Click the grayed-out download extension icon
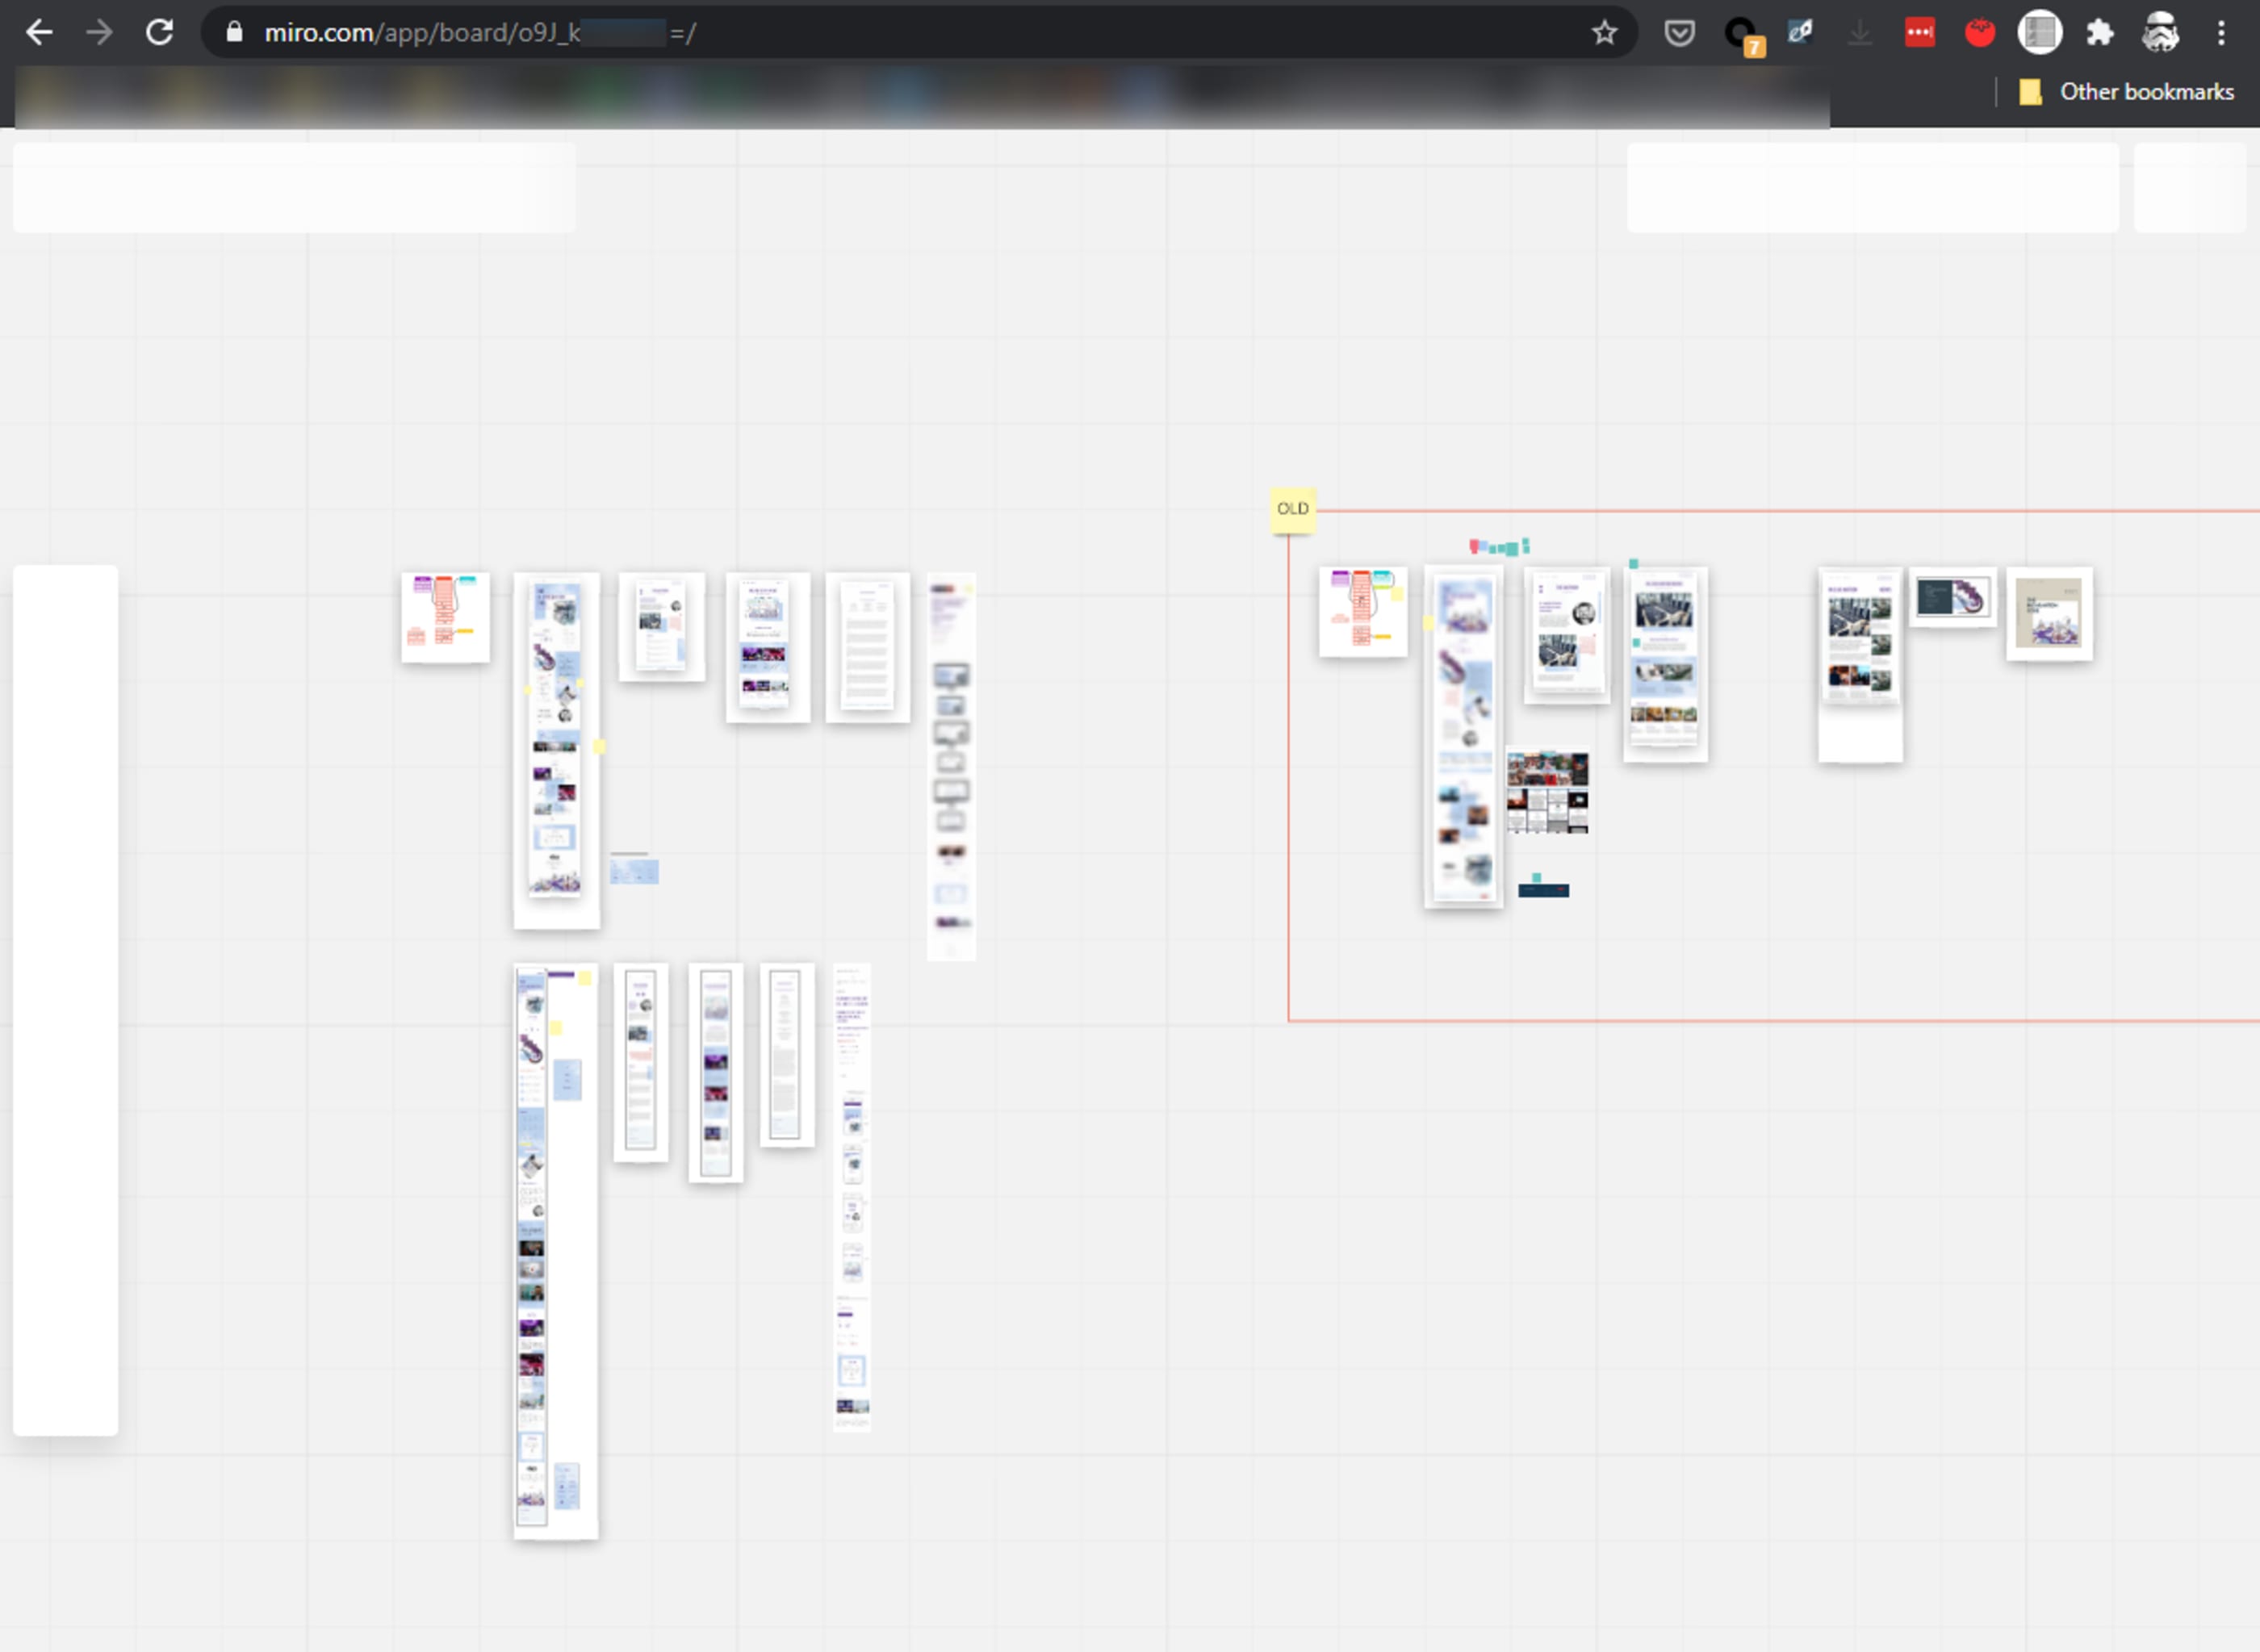The height and width of the screenshot is (1652, 2260). point(1859,33)
